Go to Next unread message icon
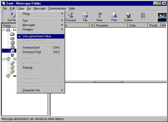Viewport: 168px width, 122px height. [x=100, y=15]
